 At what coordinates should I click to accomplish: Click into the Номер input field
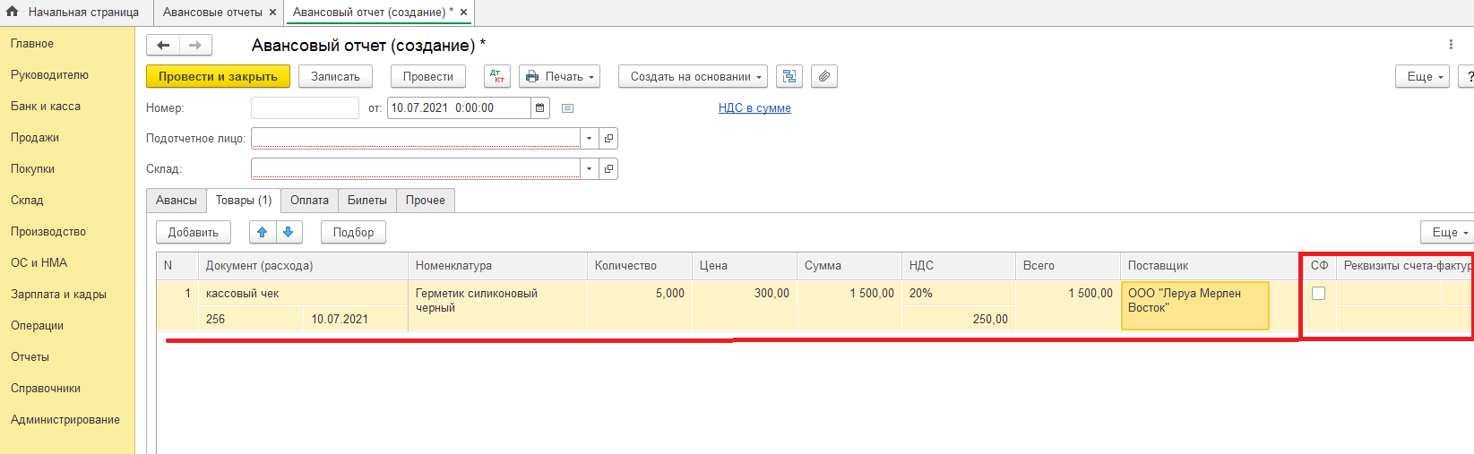(305, 108)
